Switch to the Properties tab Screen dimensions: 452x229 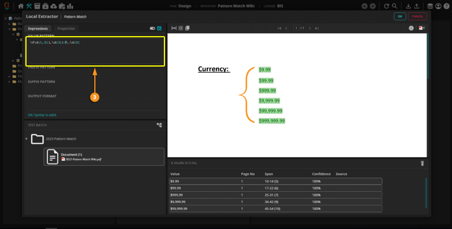click(66, 28)
